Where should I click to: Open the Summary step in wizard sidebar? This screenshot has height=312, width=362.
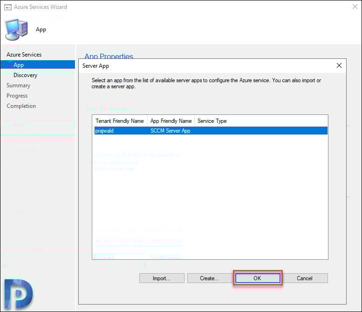pos(19,85)
